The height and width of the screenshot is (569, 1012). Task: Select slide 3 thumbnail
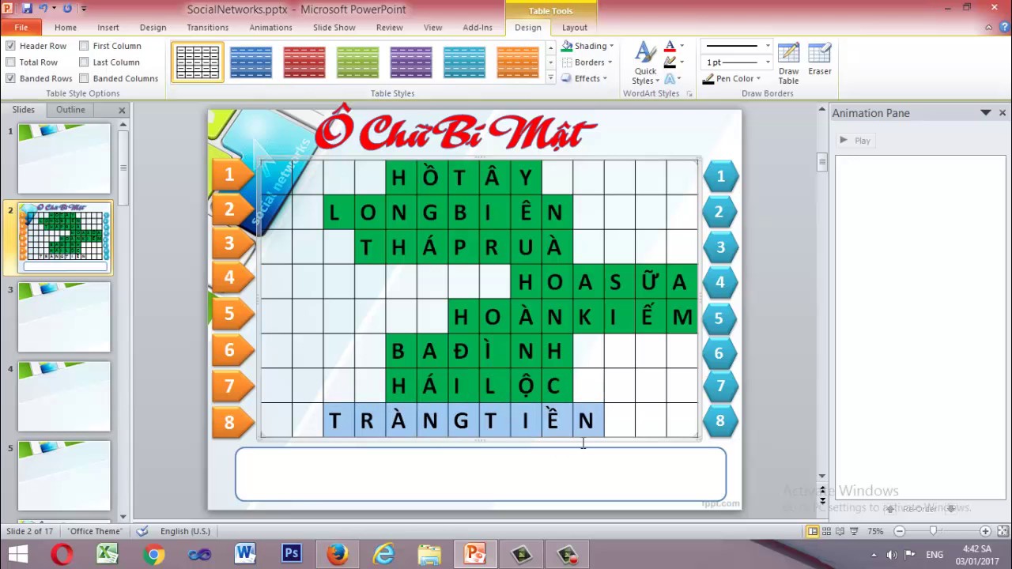coord(64,317)
